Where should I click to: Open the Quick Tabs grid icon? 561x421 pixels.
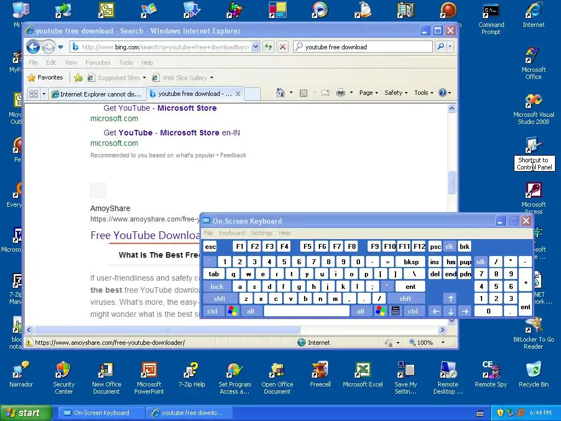coord(33,94)
